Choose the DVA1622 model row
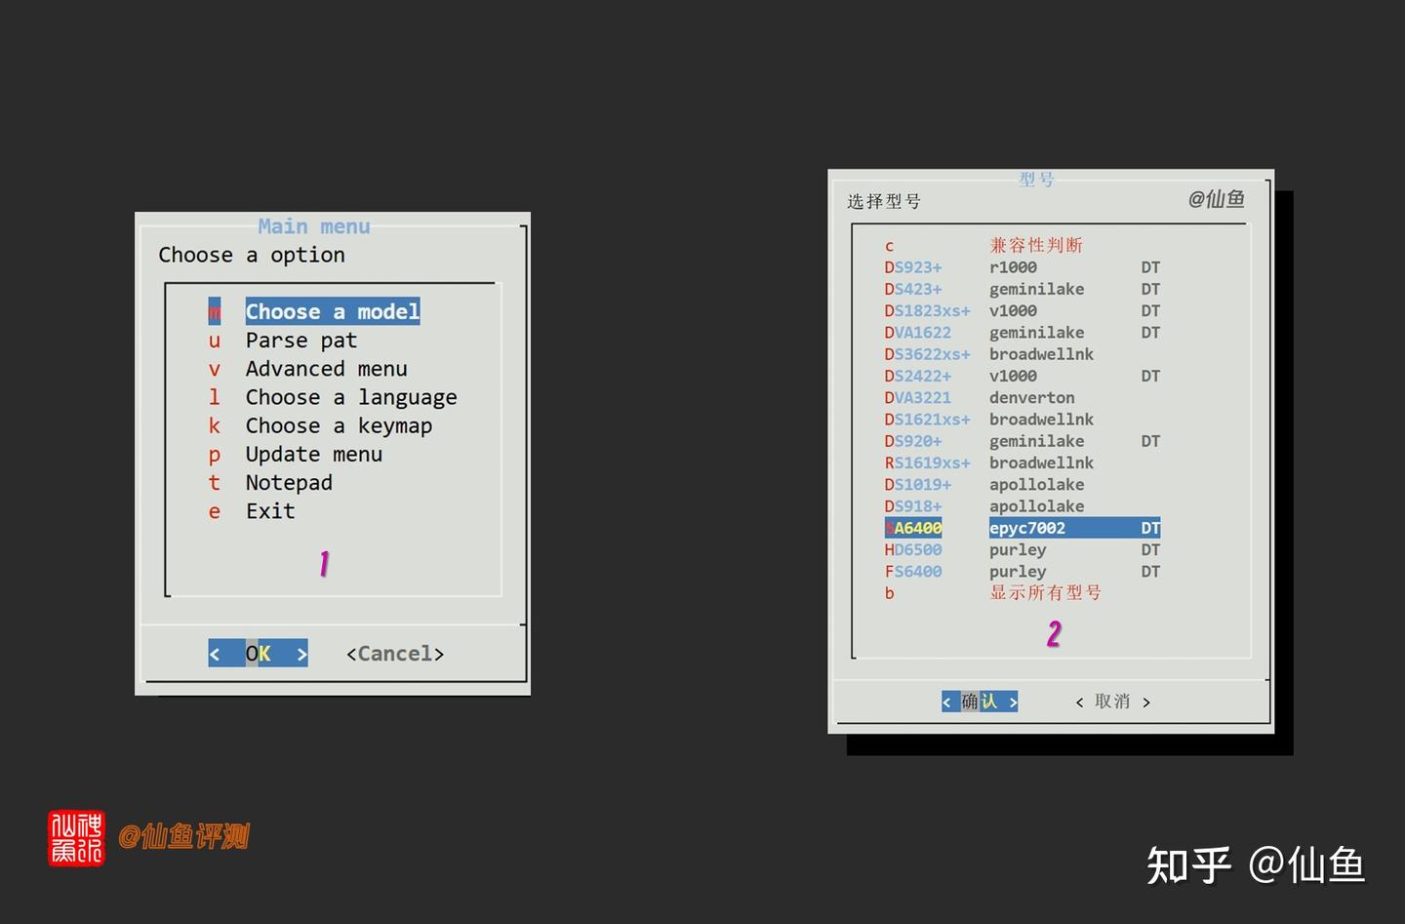 pyautogui.click(x=1023, y=333)
